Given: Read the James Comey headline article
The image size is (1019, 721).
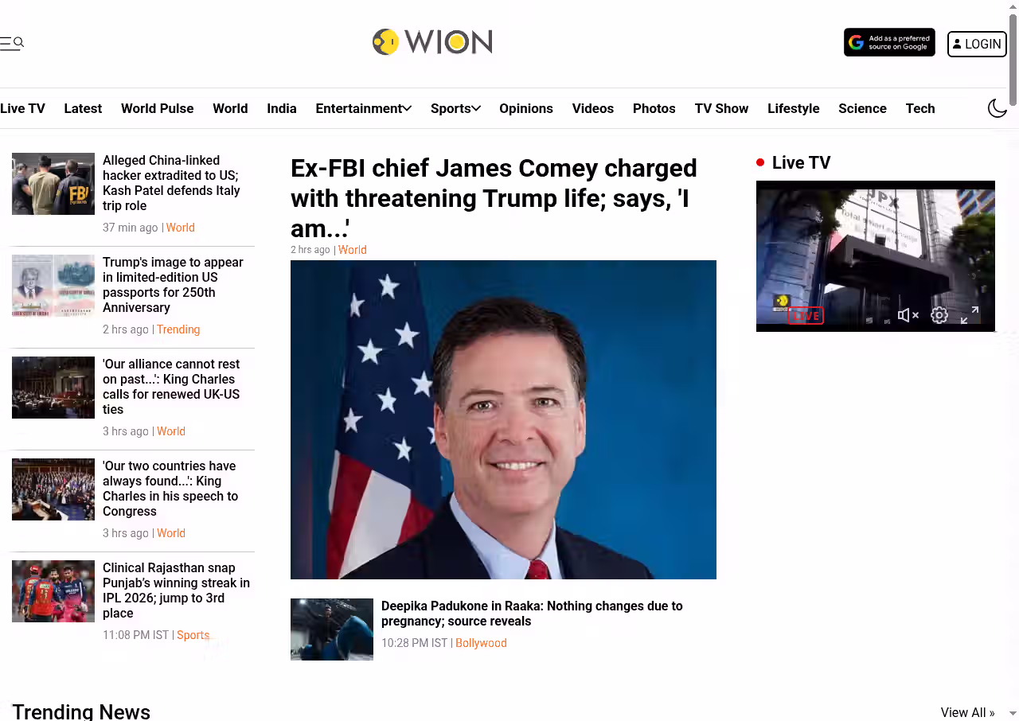Looking at the screenshot, I should (494, 198).
